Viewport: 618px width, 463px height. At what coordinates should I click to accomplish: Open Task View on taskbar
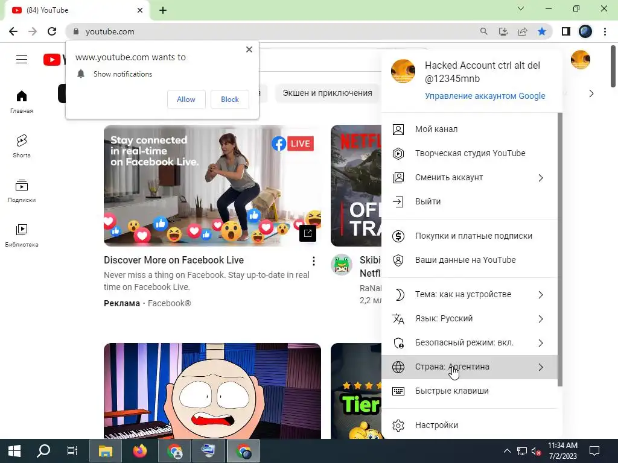coord(72,451)
